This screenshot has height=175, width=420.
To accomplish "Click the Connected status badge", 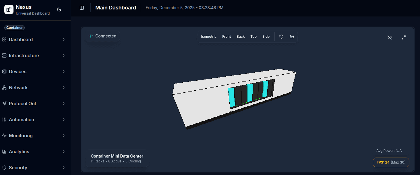I will tap(102, 36).
